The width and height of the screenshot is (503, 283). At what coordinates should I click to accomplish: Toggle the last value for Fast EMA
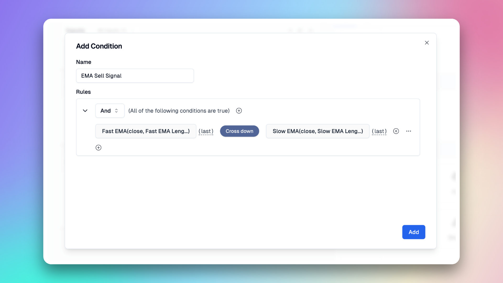point(206,131)
